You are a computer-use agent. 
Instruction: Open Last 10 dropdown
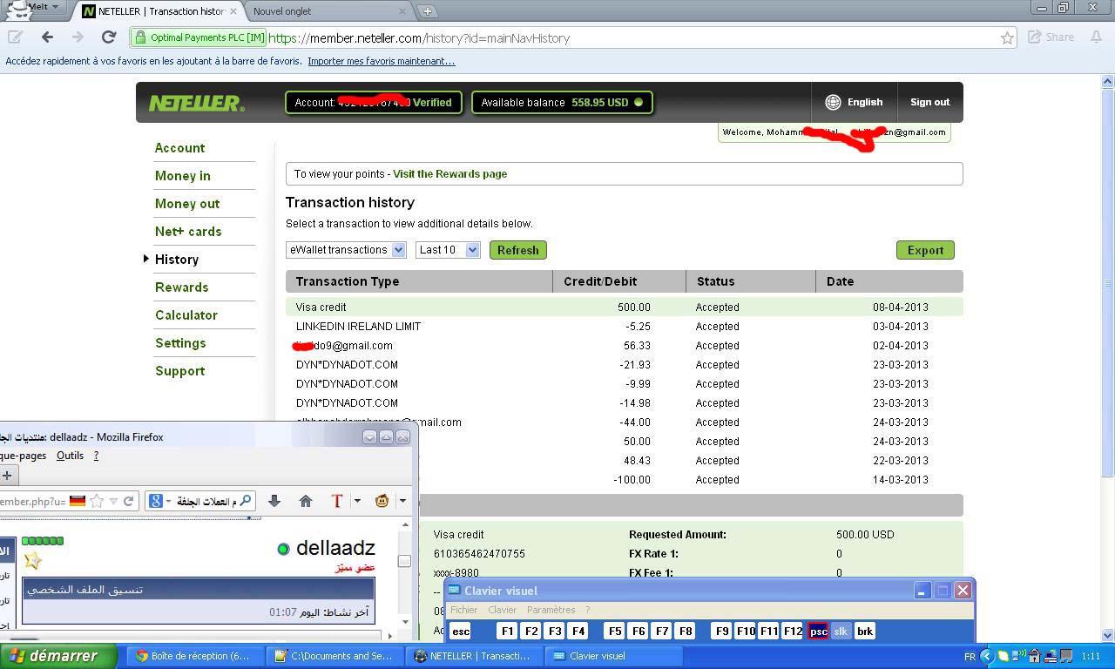click(x=448, y=250)
